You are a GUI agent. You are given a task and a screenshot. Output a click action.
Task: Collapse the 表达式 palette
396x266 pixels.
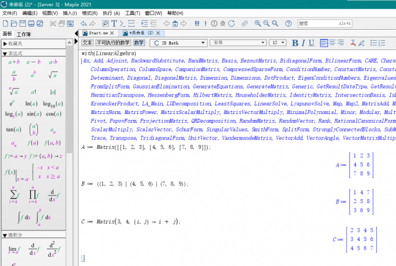click(5, 54)
